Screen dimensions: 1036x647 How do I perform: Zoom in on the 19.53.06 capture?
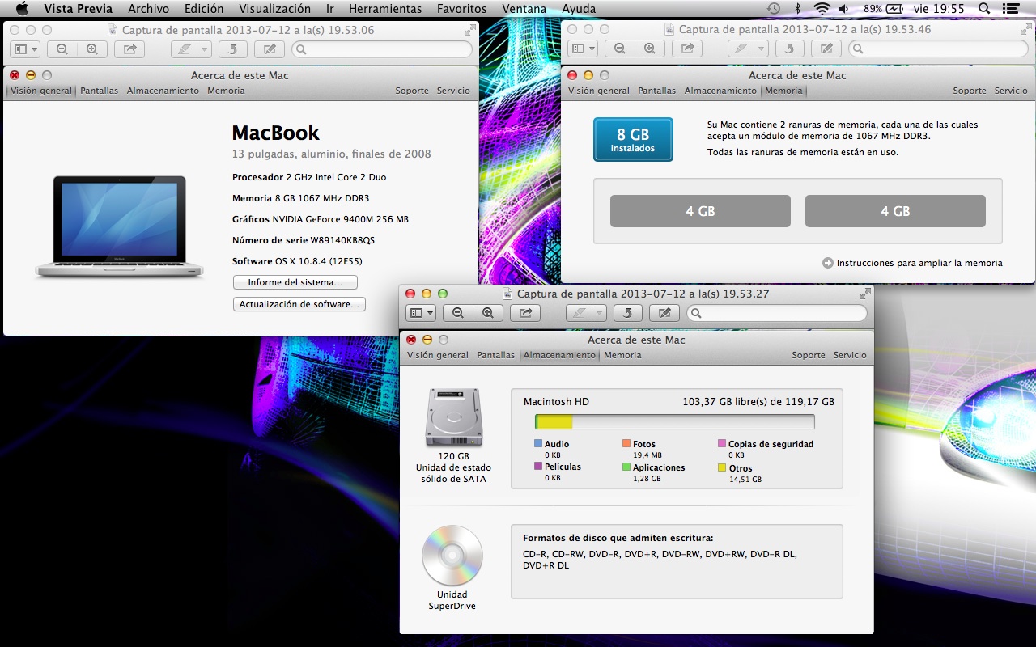click(x=92, y=49)
